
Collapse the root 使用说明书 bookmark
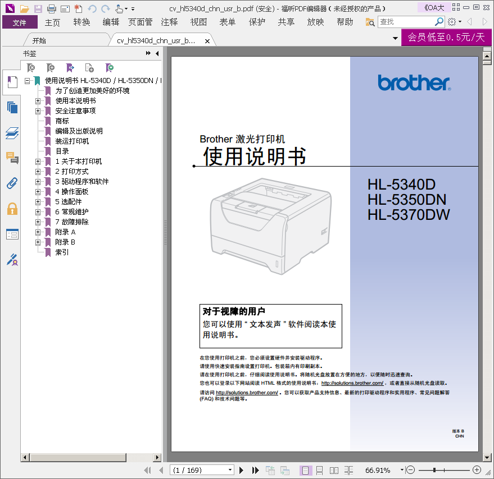[28, 81]
